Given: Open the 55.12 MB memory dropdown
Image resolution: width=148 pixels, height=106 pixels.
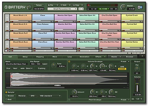Looking at the screenshot, I should pos(104,9).
